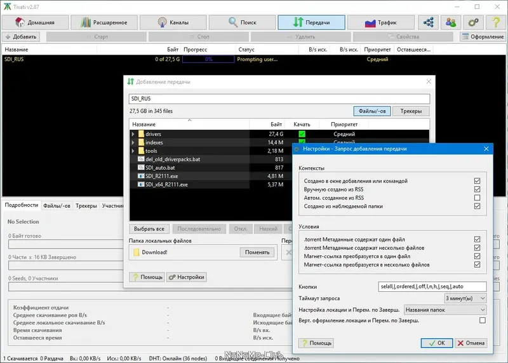508x363 pixels.
Task: Open the peers users icon in toolbar
Action: [x=451, y=22]
